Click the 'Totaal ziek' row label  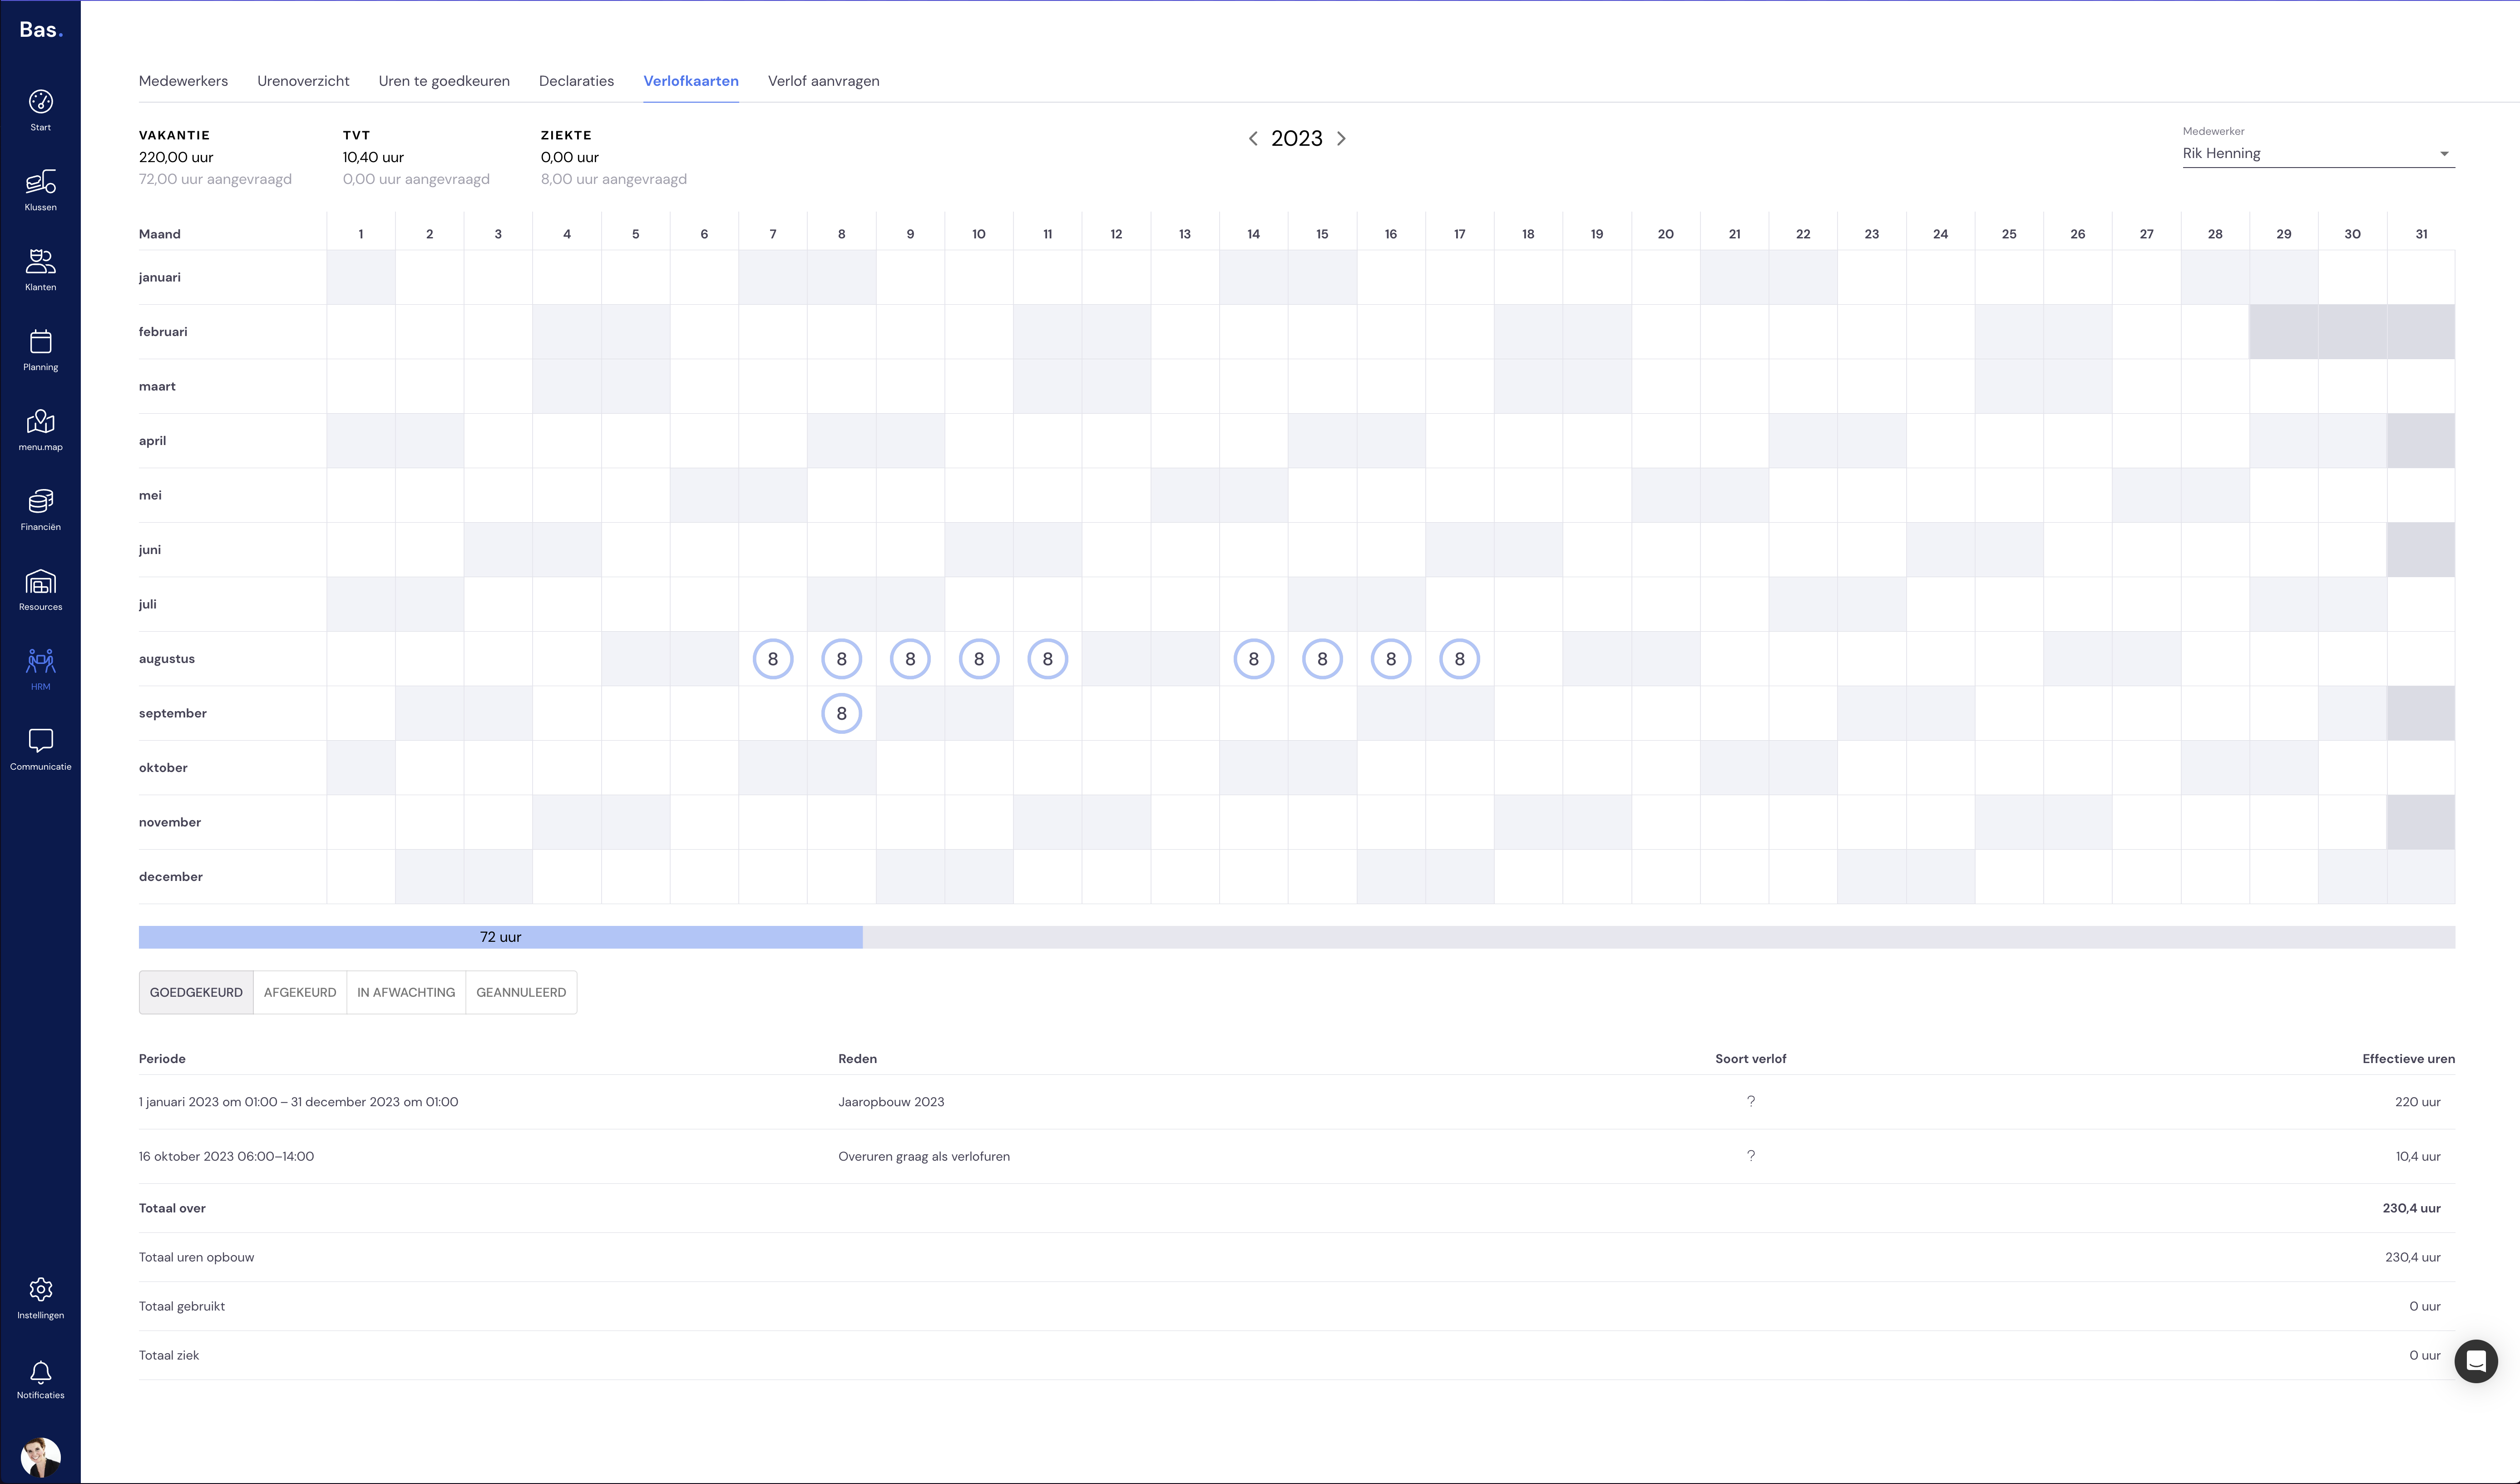click(169, 1356)
